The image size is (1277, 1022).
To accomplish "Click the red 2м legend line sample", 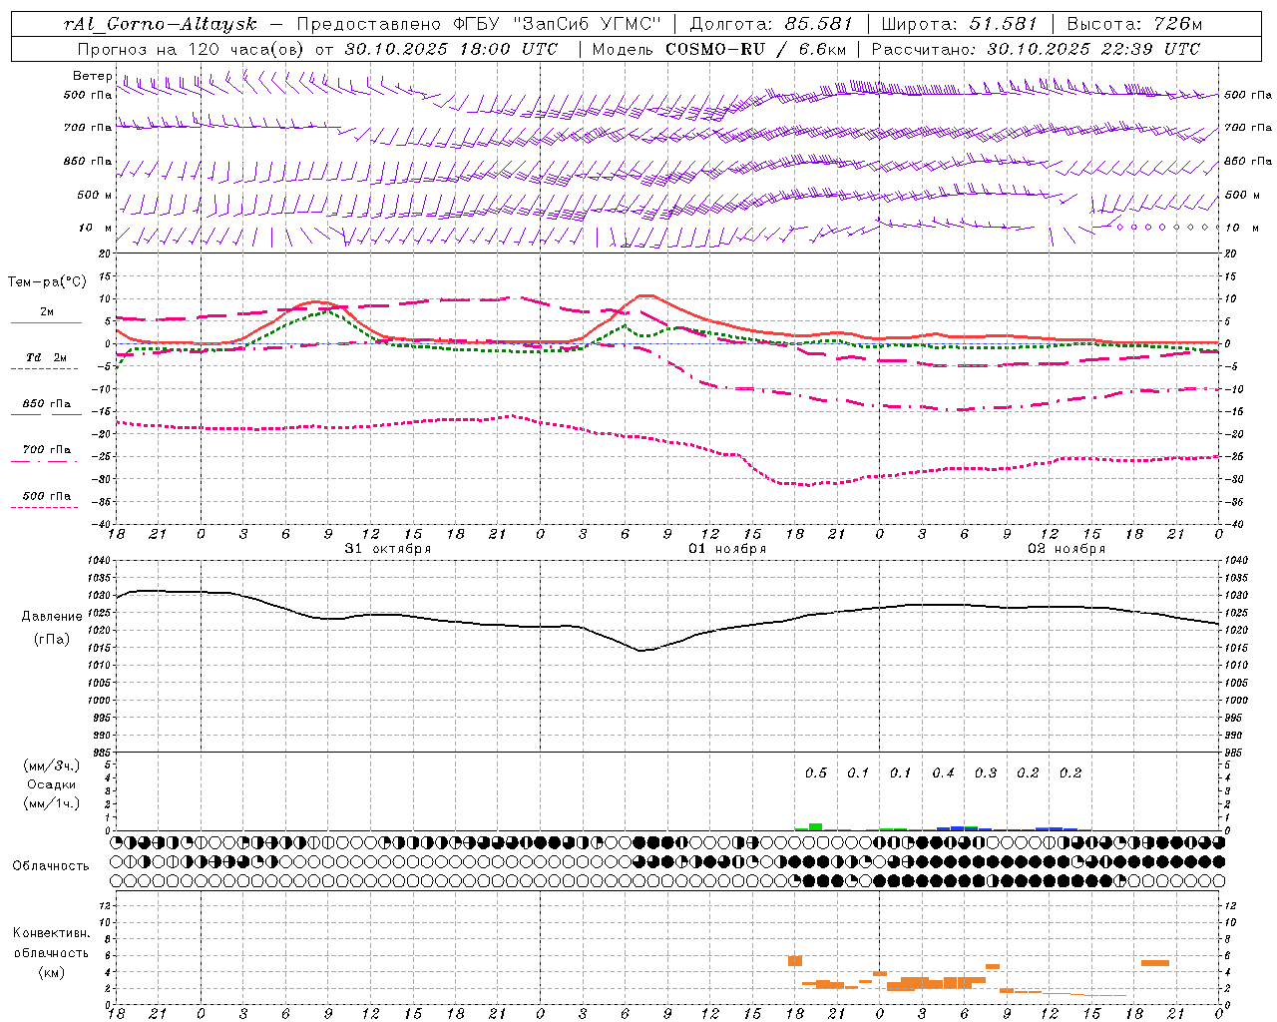I will pyautogui.click(x=46, y=322).
